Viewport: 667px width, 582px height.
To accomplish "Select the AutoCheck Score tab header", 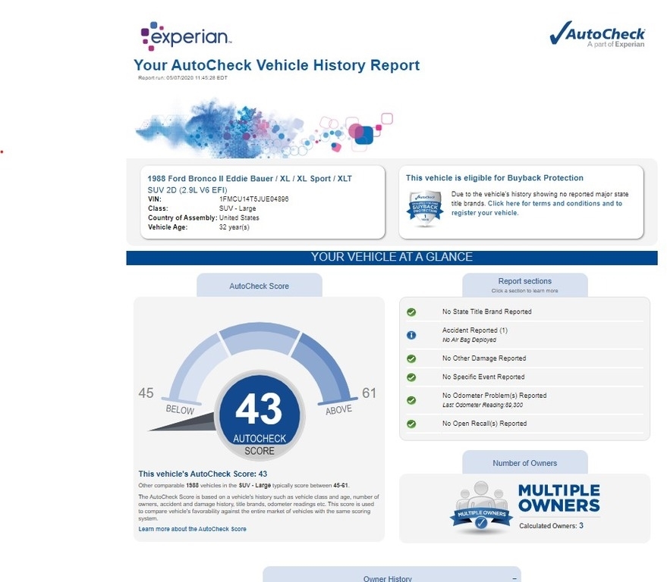I will [x=259, y=286].
